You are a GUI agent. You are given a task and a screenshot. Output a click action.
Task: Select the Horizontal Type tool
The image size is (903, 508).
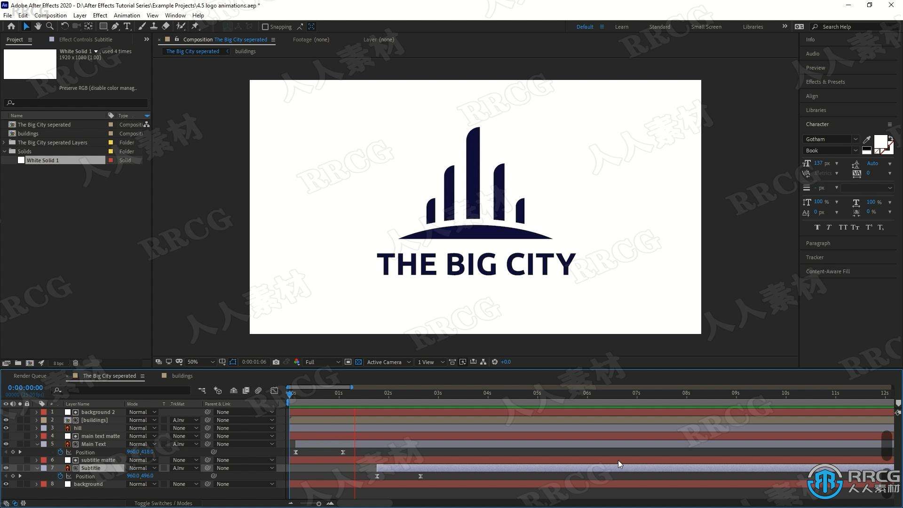pyautogui.click(x=127, y=26)
